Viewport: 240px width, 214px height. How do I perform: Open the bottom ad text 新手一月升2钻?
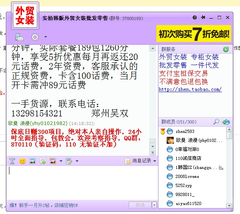click(x=44, y=205)
